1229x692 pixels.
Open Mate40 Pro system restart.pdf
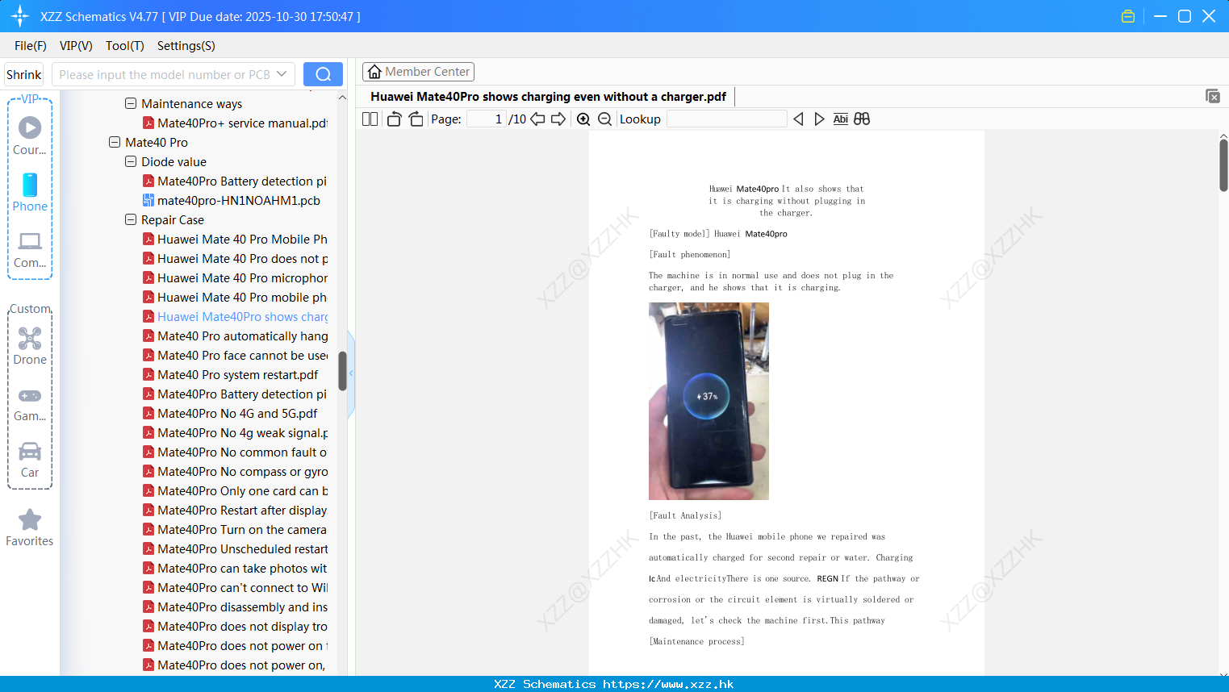(x=231, y=374)
